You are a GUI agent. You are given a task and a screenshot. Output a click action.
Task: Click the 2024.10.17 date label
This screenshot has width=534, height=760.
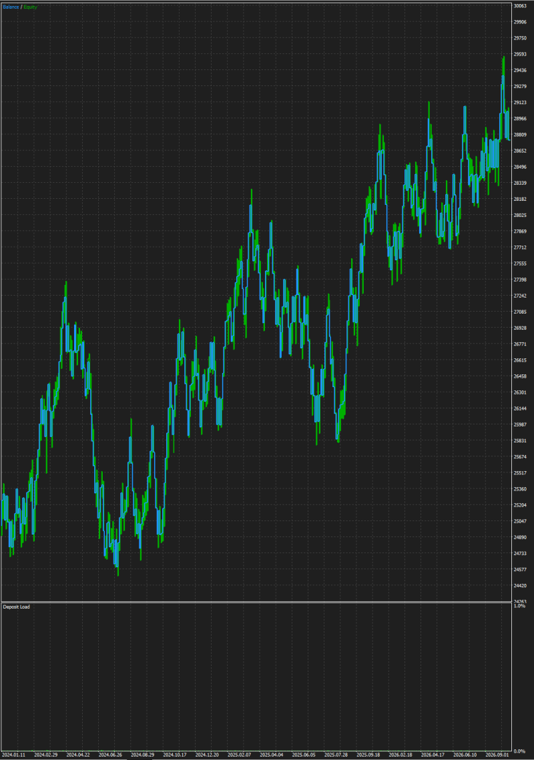(x=175, y=755)
